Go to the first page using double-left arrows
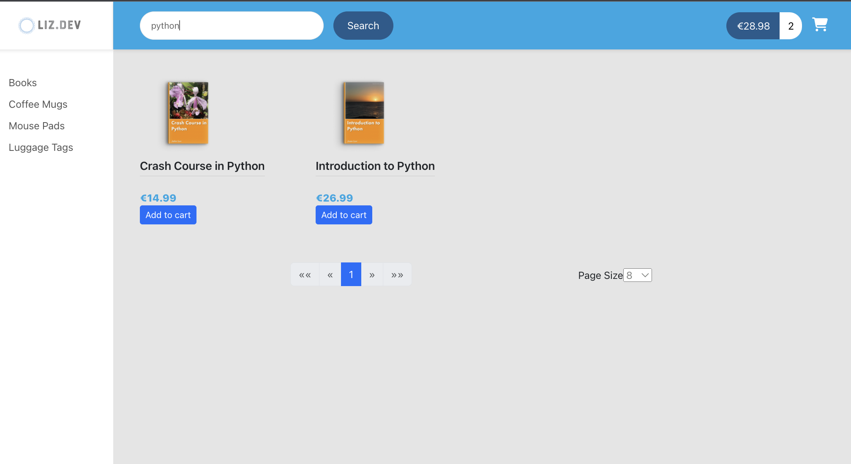This screenshot has width=851, height=464. 305,274
